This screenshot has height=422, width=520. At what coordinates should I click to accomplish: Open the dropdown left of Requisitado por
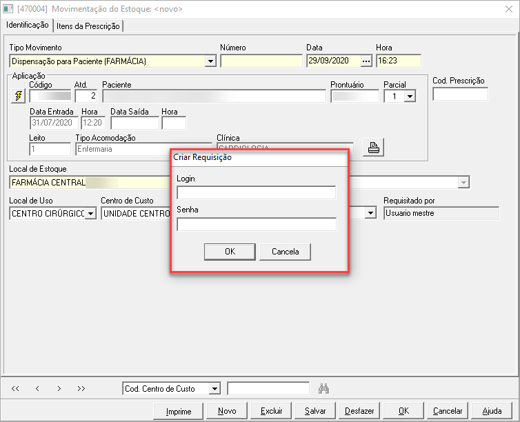pos(370,213)
